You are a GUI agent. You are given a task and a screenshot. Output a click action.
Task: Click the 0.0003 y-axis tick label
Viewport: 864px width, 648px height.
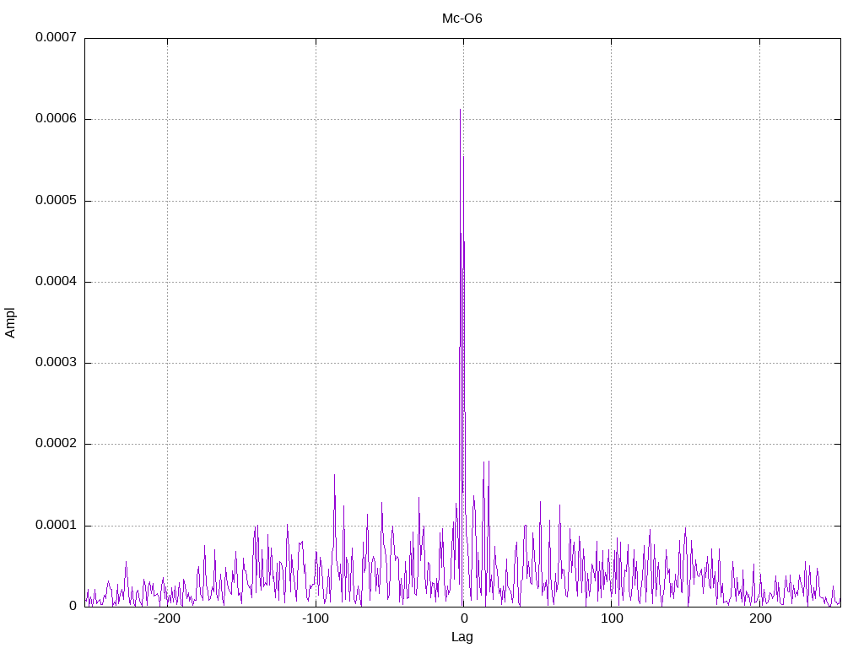pos(56,362)
